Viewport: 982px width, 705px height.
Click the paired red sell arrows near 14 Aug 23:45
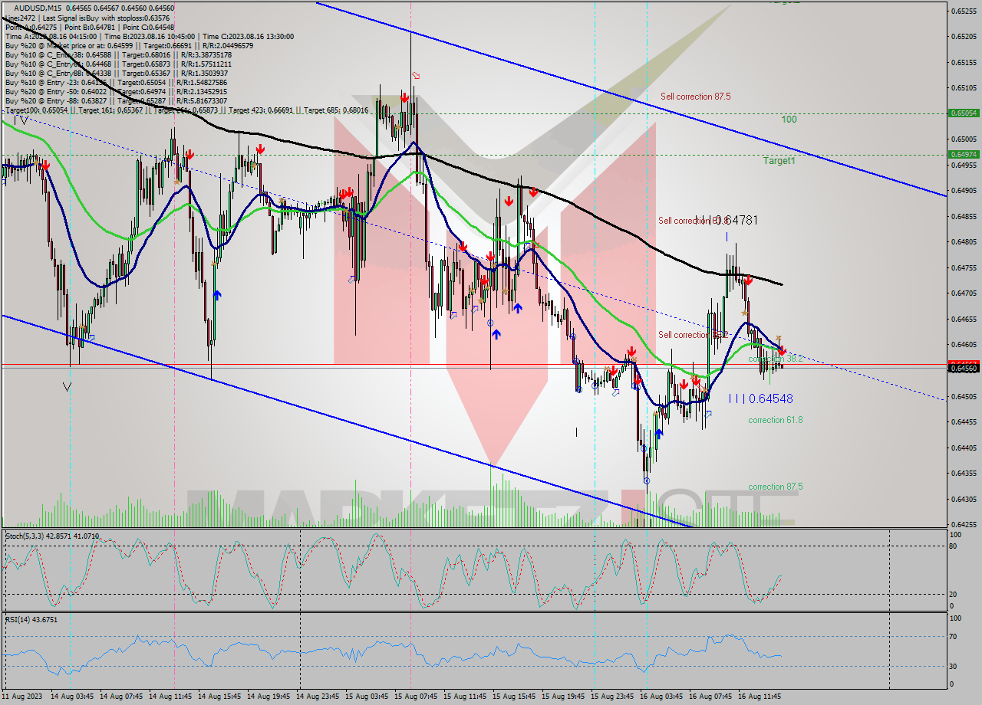point(347,194)
